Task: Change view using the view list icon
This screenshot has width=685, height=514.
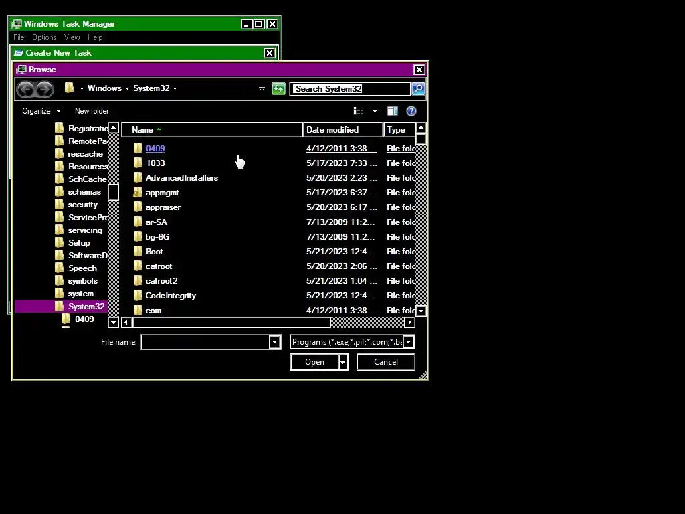Action: pos(359,111)
